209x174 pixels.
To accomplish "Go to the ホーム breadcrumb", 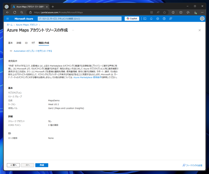I will 10,25.
